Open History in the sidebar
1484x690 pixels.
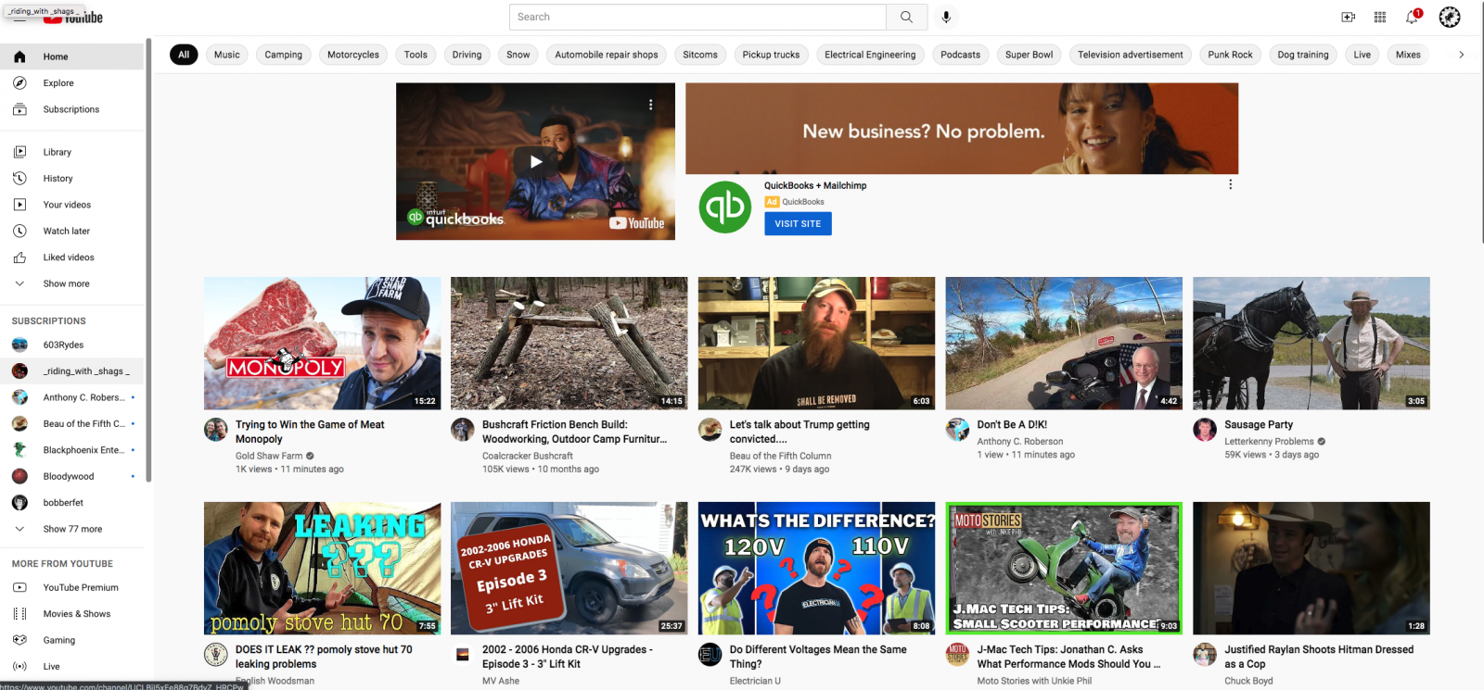click(58, 179)
